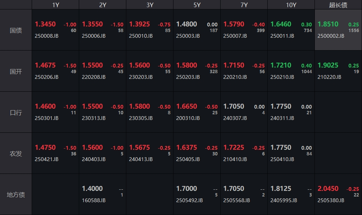Select the 5Y tenor column header
362x215 pixels.
coord(197,5)
